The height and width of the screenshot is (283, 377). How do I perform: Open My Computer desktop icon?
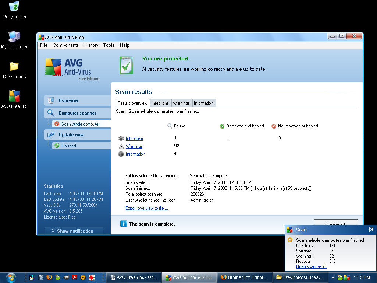(14, 40)
